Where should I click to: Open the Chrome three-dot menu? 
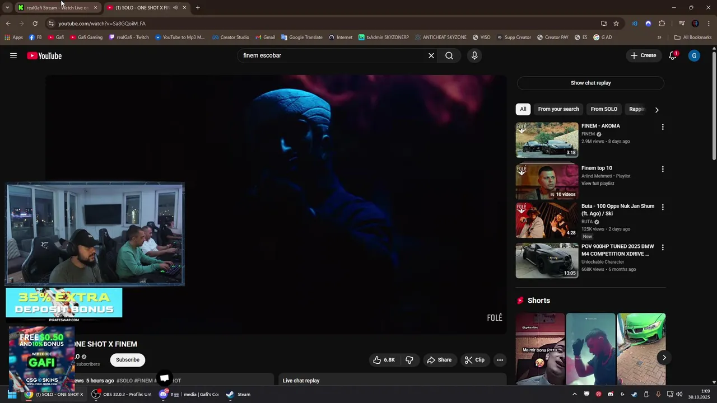(x=709, y=24)
